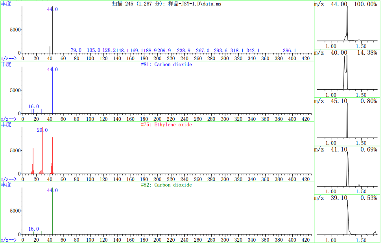The height and width of the screenshot is (246, 382).
Task: Click the 293.6 peak label
Action: [220, 51]
